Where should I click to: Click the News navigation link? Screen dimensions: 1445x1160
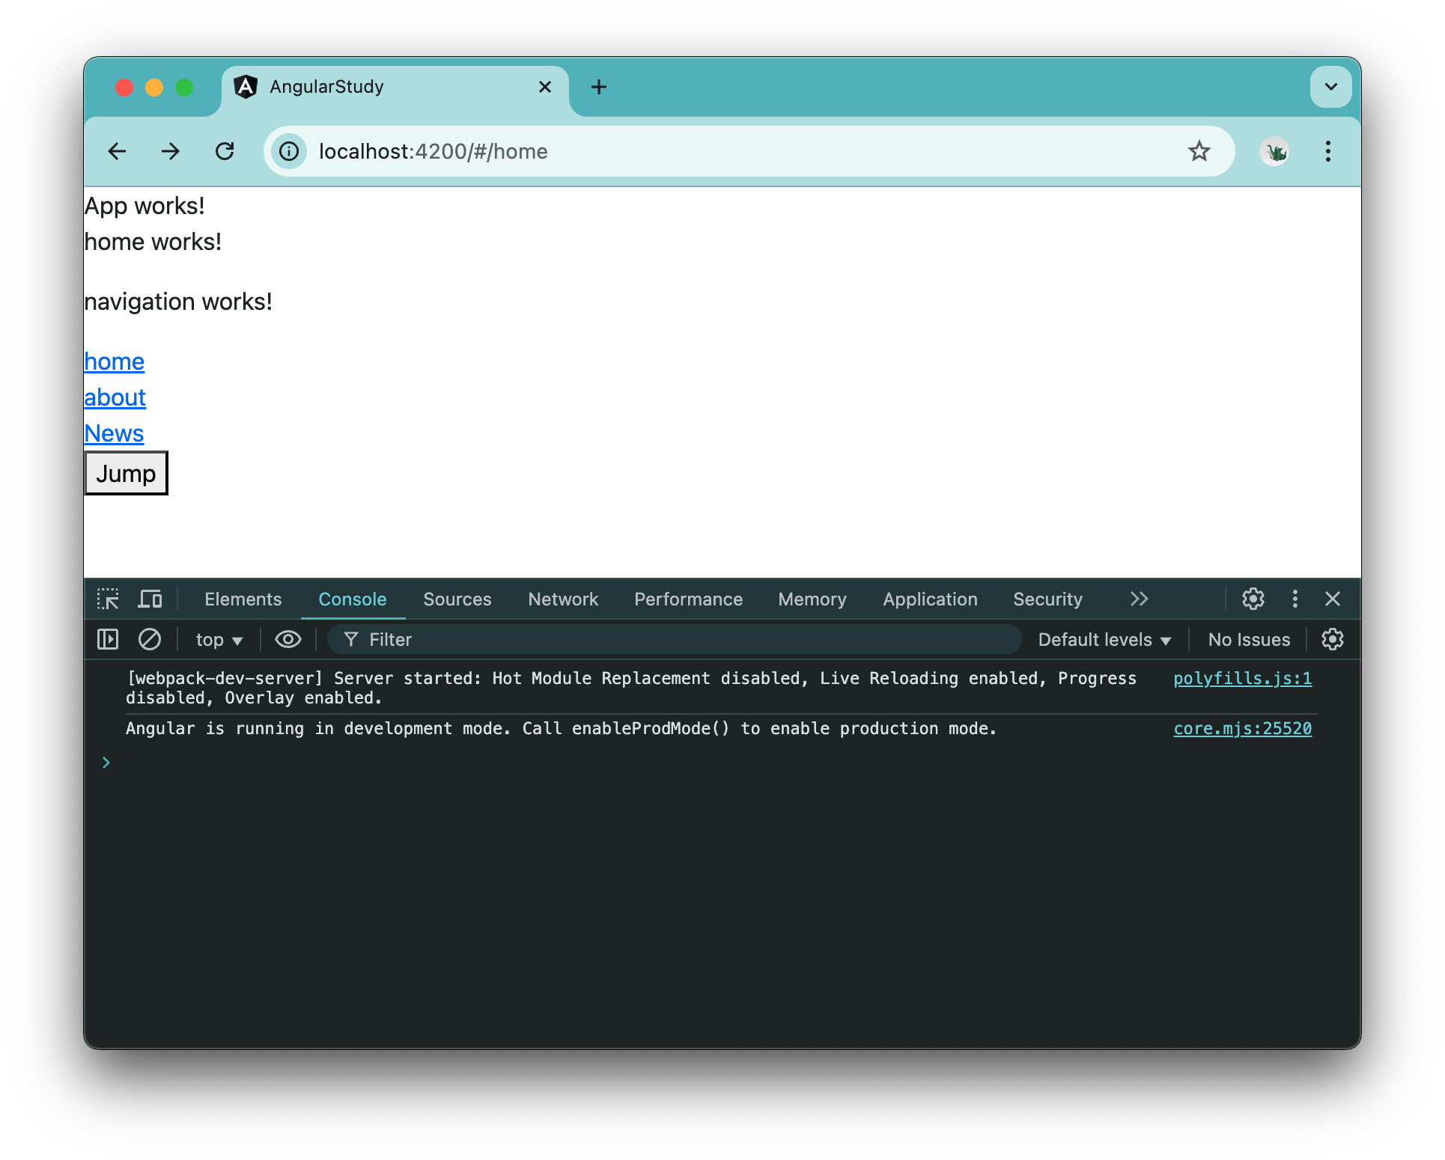pyautogui.click(x=114, y=431)
